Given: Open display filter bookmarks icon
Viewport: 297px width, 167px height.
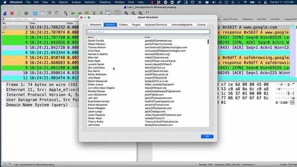Looking at the screenshot, I should 3,19.
